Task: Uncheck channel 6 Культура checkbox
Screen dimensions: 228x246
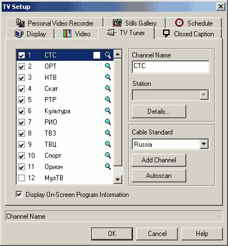Action: [x=22, y=111]
